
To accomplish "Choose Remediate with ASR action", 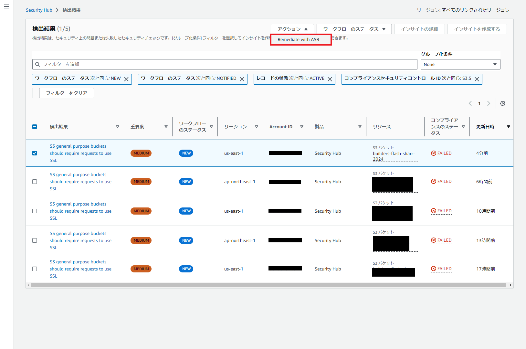I will (301, 39).
